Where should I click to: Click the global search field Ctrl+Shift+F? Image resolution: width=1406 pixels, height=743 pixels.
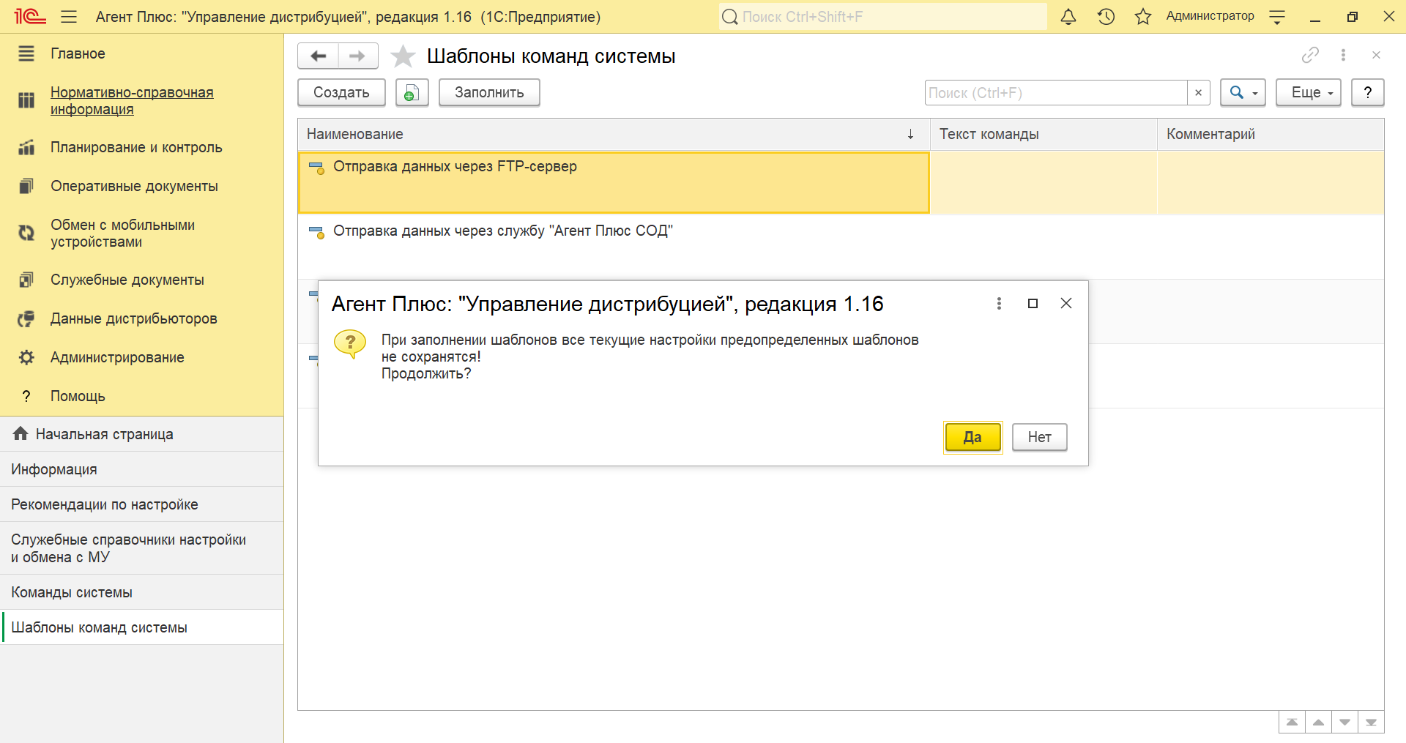883,16
